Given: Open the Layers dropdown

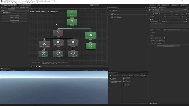Looking at the screenshot, I should pyautogui.click(x=175, y=5).
